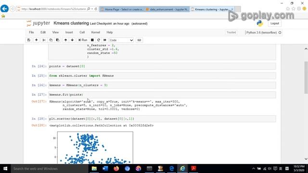Viewport: 308px width, 173px height.
Task: Show hidden system tray icons chevron
Action: tap(254, 169)
